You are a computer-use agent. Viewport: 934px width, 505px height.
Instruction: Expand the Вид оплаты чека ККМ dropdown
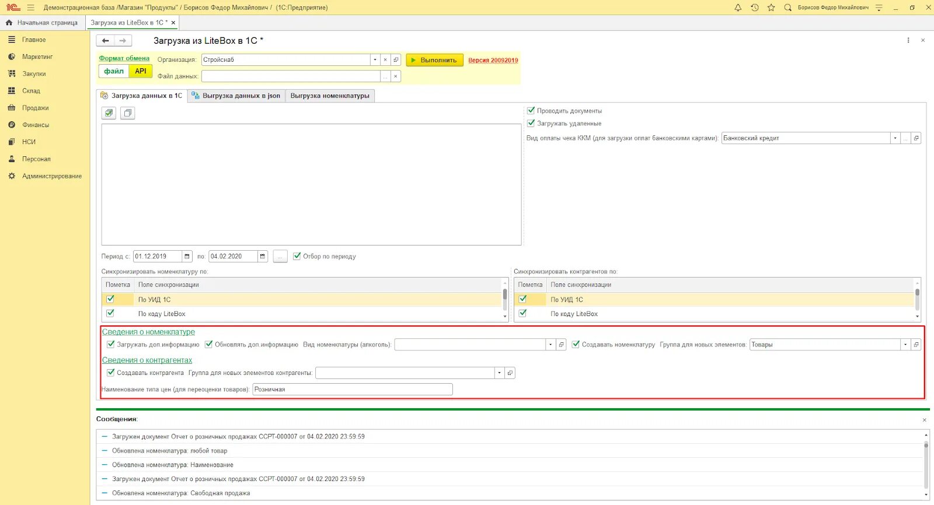pos(895,138)
